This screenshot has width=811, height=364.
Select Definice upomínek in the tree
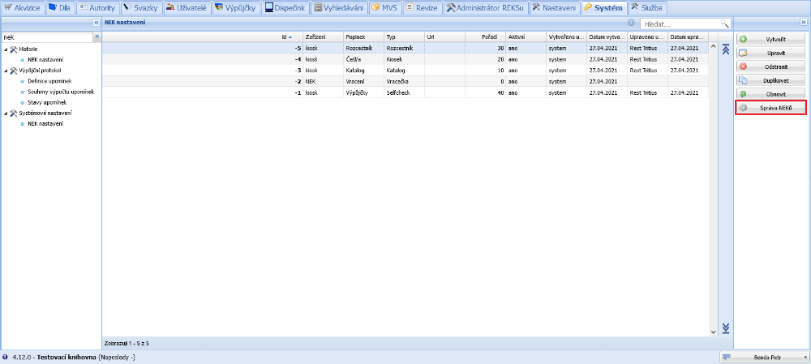pos(48,81)
